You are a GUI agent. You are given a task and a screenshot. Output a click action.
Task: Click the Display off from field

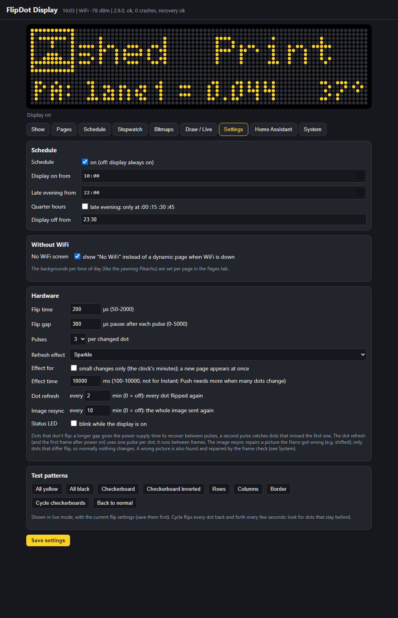tap(224, 219)
